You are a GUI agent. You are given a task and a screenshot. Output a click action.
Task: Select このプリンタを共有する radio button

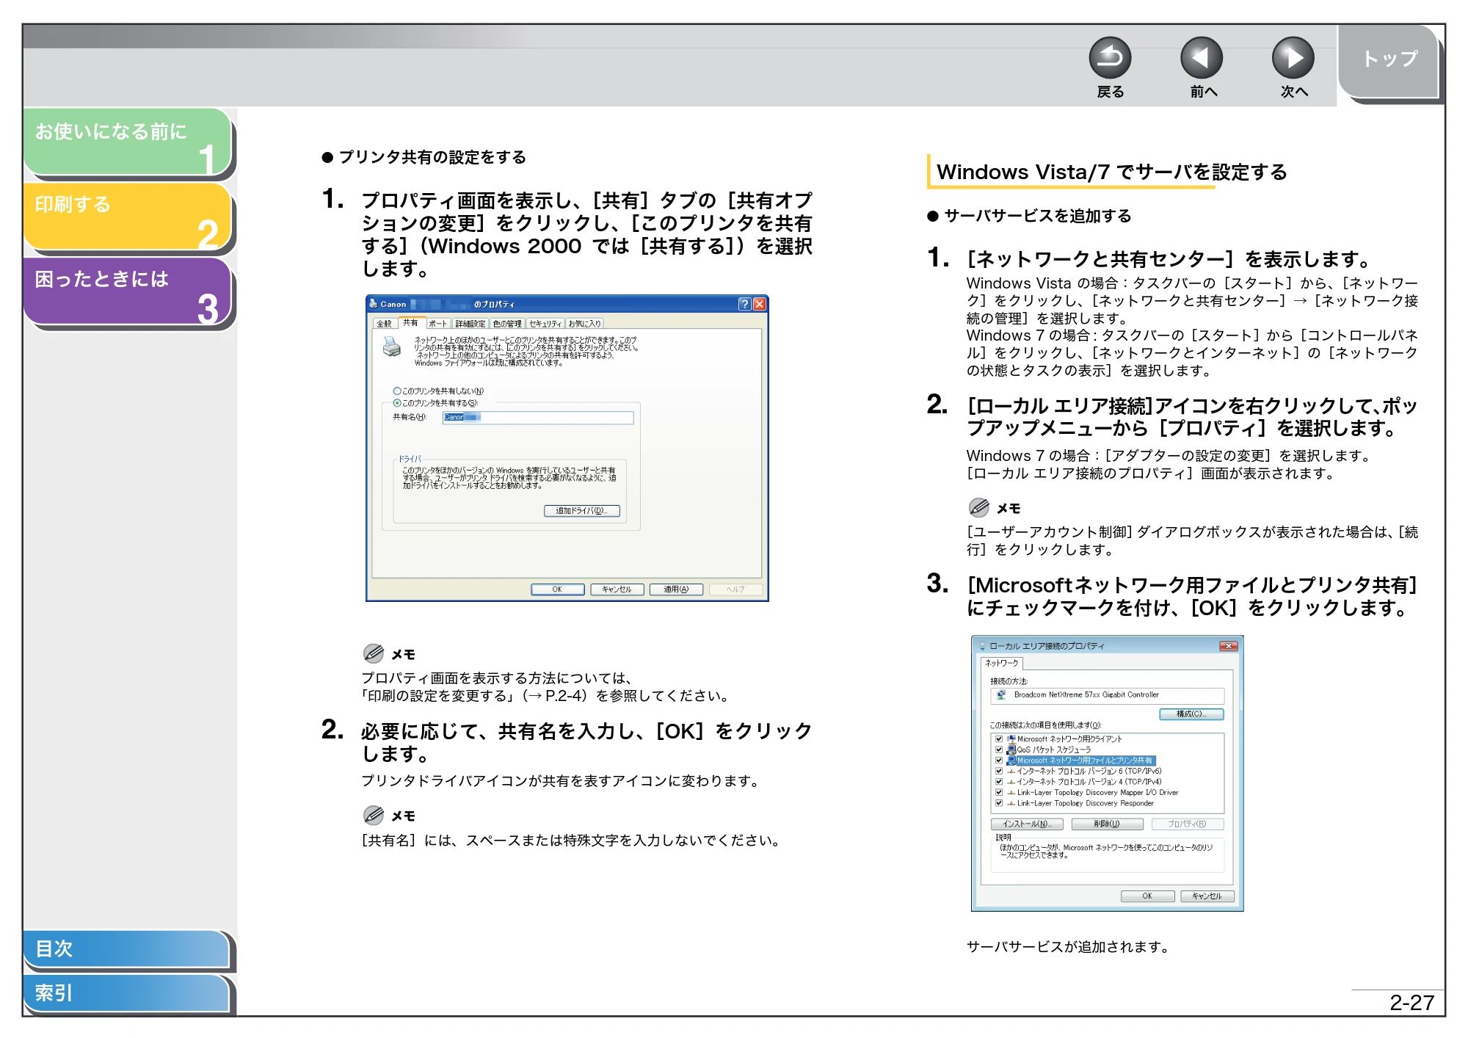[397, 403]
